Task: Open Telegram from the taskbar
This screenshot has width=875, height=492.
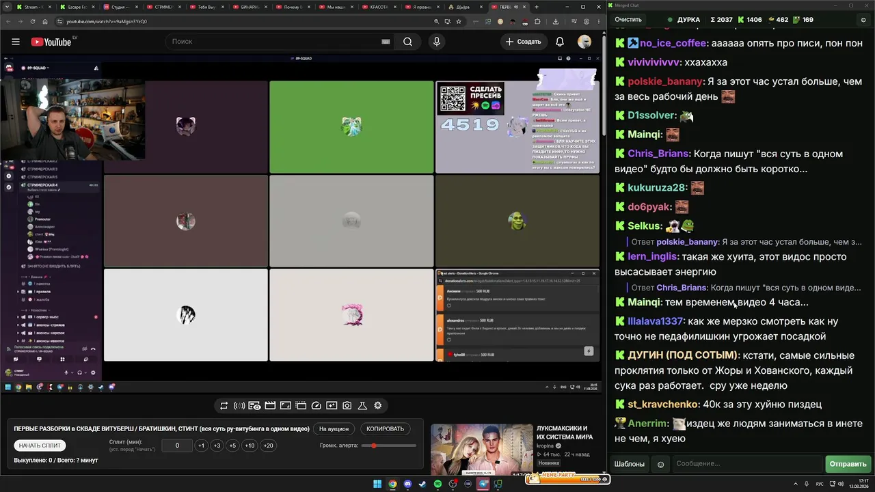Action: 483,484
